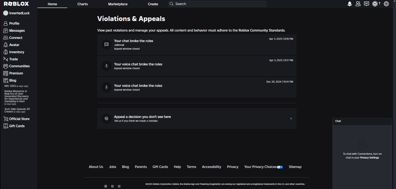The width and height of the screenshot is (396, 189).
Task: Click the microphone icon on the Apr 3 voice violation
Action: coord(106,66)
